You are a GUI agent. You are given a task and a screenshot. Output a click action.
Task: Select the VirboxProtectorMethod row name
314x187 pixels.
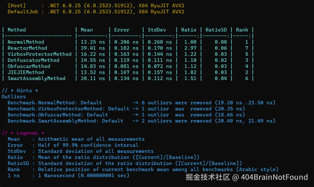click(x=39, y=54)
